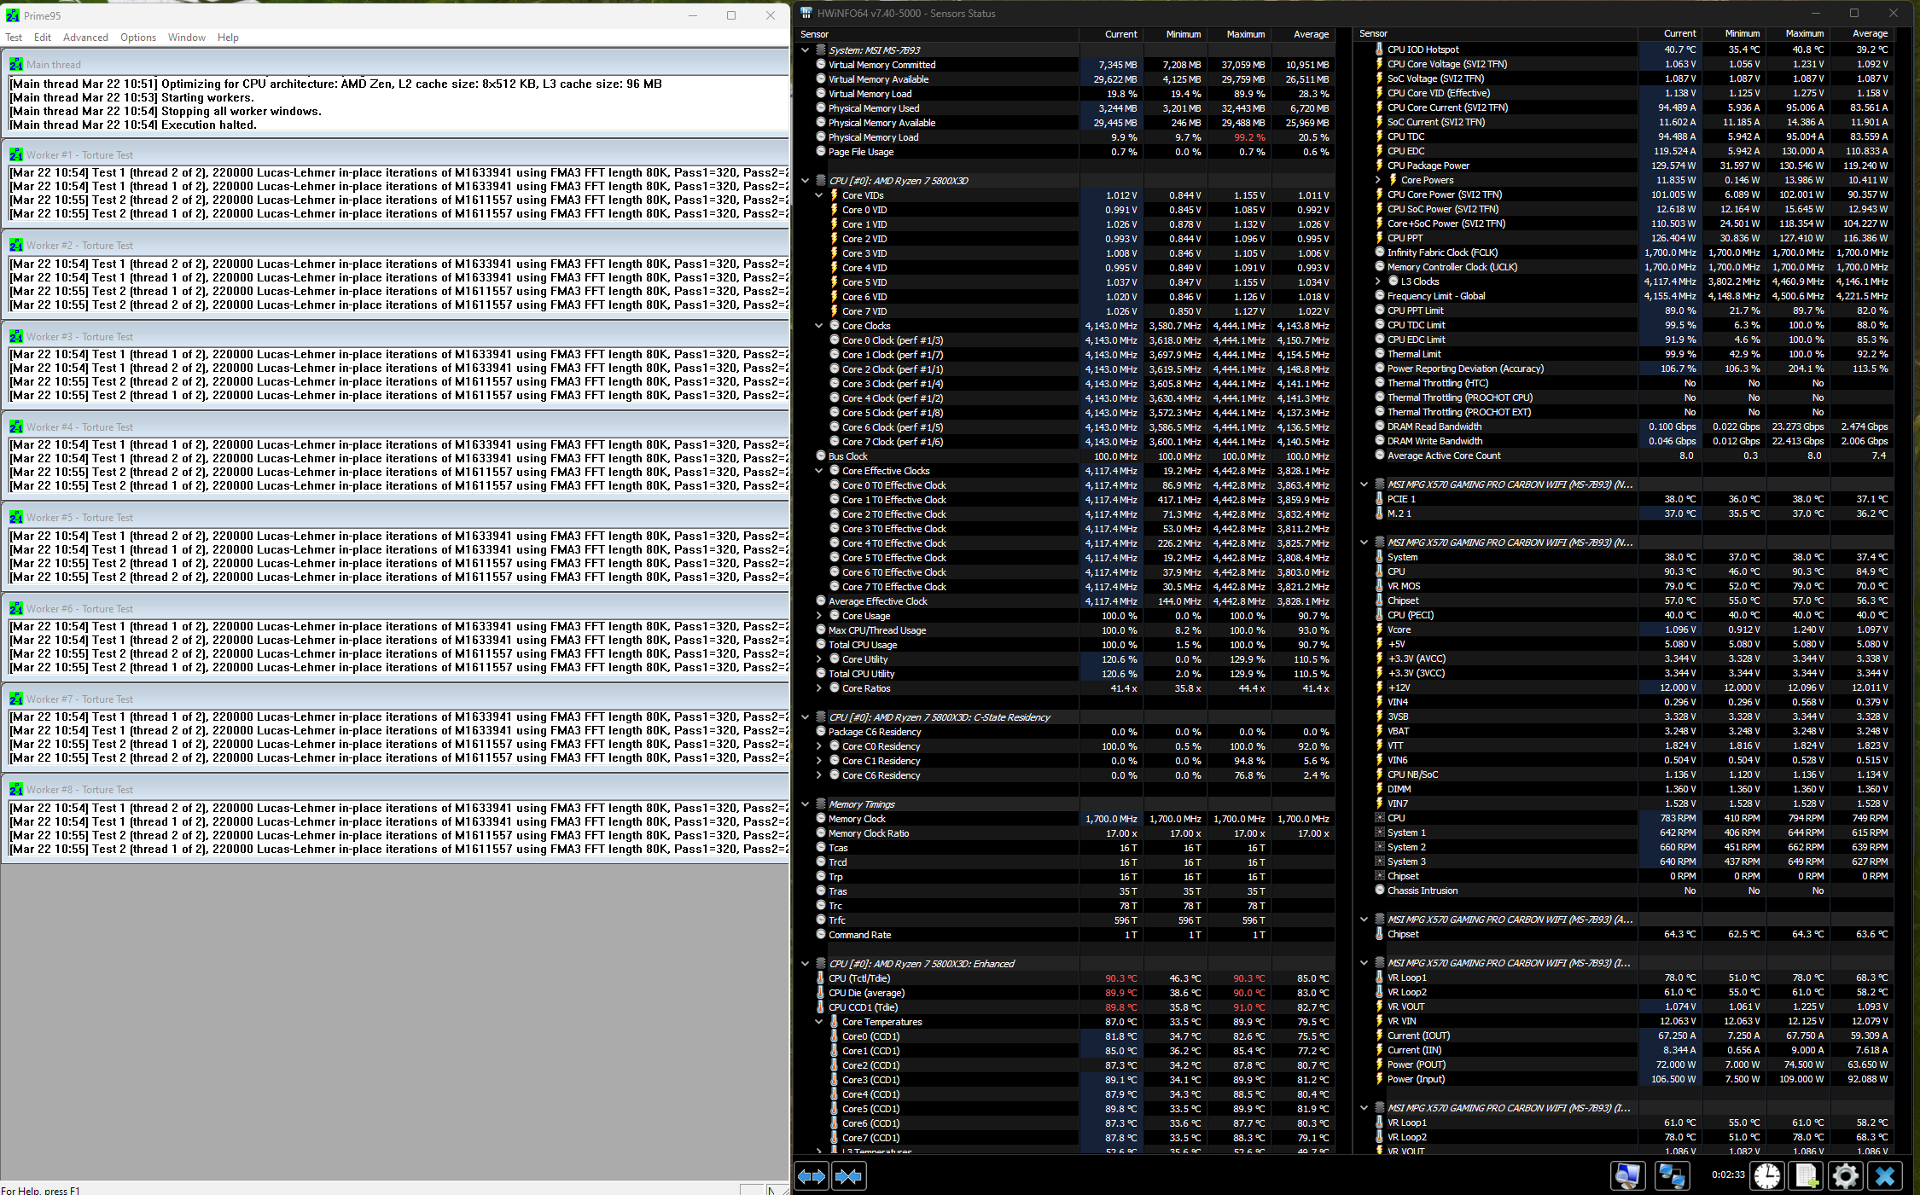Image resolution: width=1920 pixels, height=1195 pixels.
Task: Click the shrink columns arrows icon
Action: pyautogui.click(x=848, y=1176)
